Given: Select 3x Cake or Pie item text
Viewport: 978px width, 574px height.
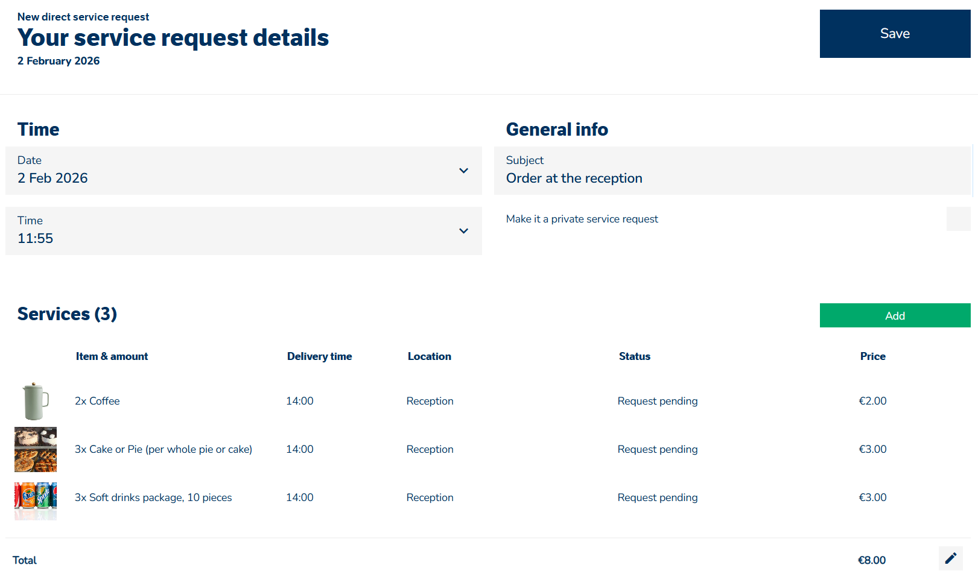Looking at the screenshot, I should point(164,449).
